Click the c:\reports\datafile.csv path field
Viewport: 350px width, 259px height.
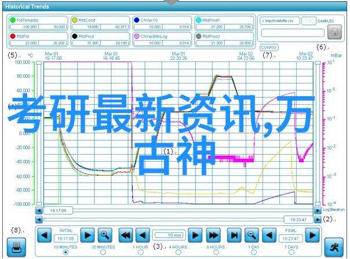tap(279, 21)
